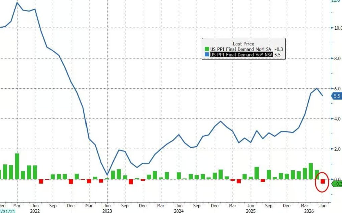342x213 pixels.
Task: Click the 2.0 tick on the y-axis
Action: (x=337, y=149)
